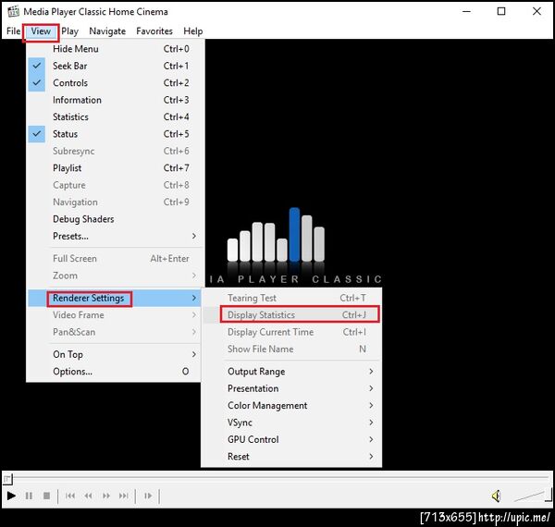The width and height of the screenshot is (555, 527).
Task: Enable the Information panel
Action: pos(114,100)
